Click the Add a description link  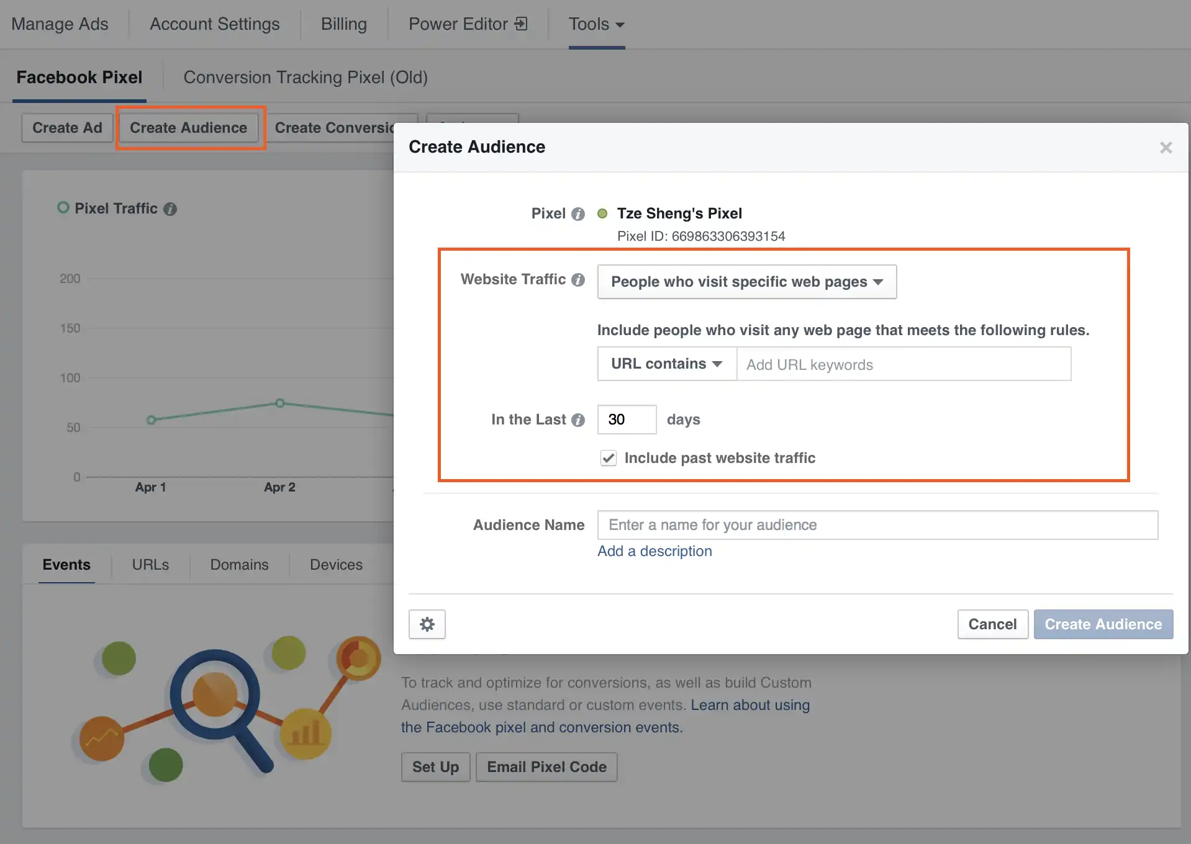(654, 551)
